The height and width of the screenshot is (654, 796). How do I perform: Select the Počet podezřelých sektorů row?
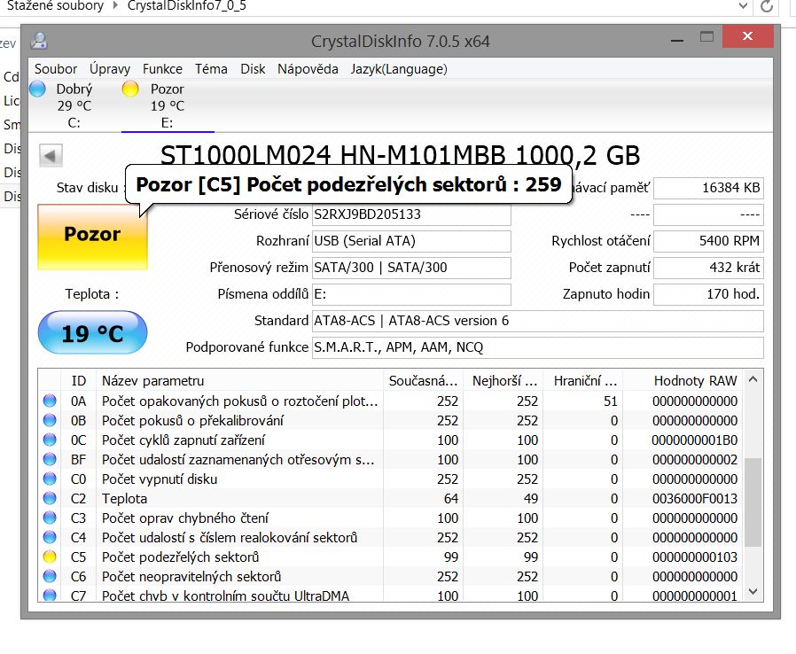(391, 557)
